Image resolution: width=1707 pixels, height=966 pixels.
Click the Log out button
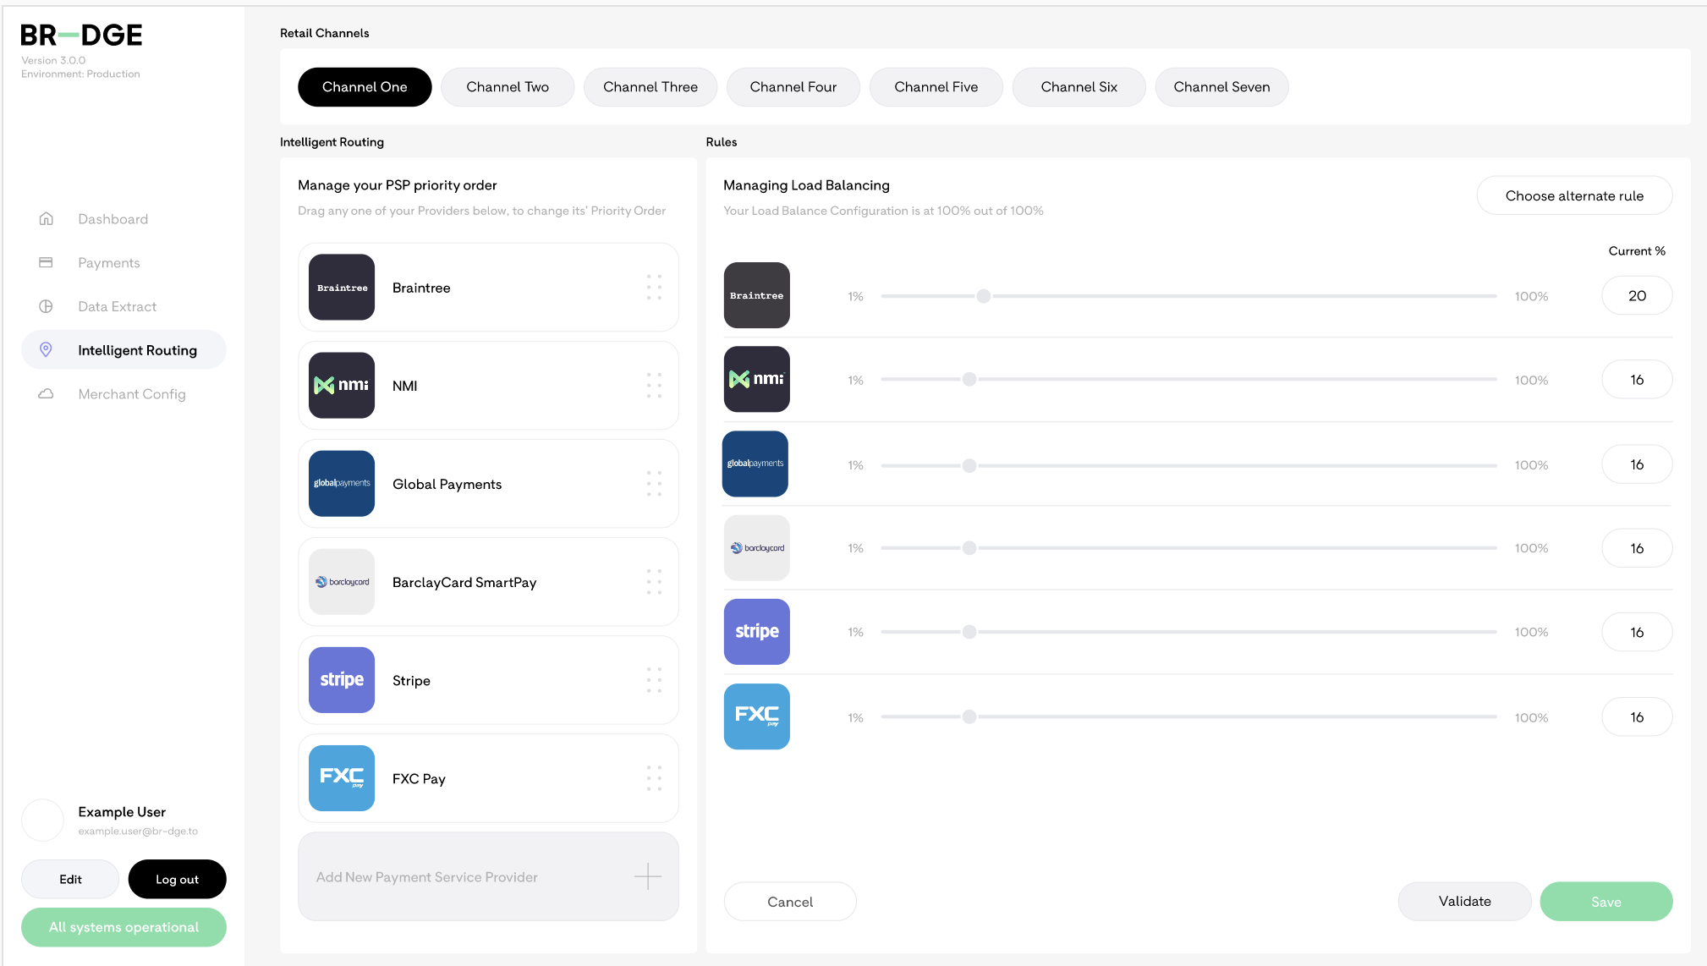click(x=178, y=879)
